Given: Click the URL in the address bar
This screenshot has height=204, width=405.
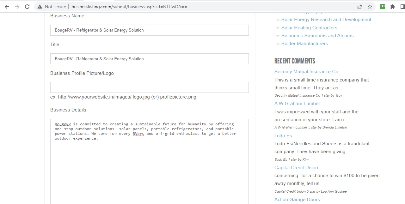Looking at the screenshot, I should coord(129,7).
